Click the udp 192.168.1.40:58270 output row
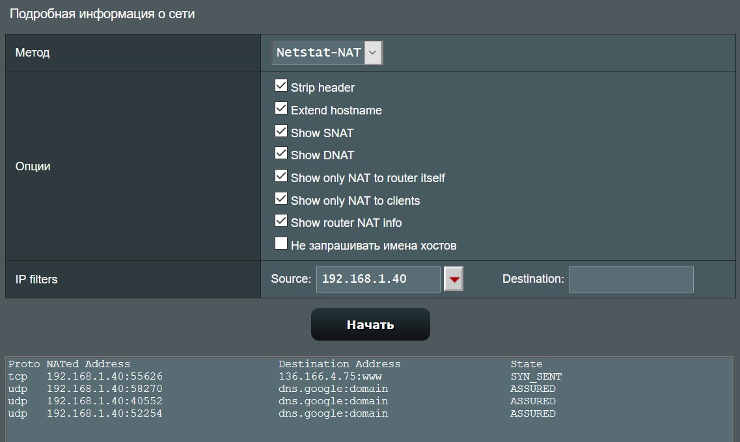The image size is (740, 442). pos(104,389)
